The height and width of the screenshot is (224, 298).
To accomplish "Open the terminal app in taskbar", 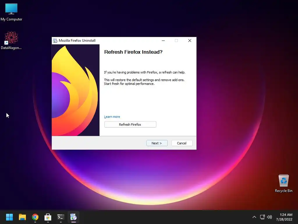I will pos(61,217).
